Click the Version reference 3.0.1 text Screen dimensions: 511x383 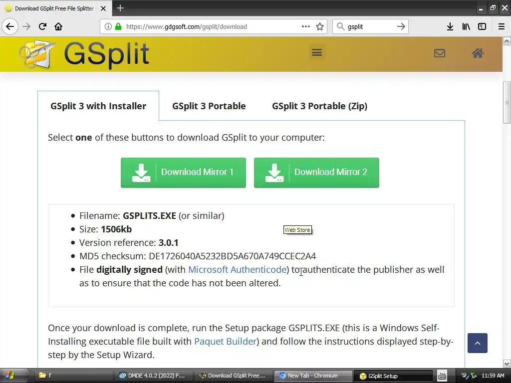point(129,243)
